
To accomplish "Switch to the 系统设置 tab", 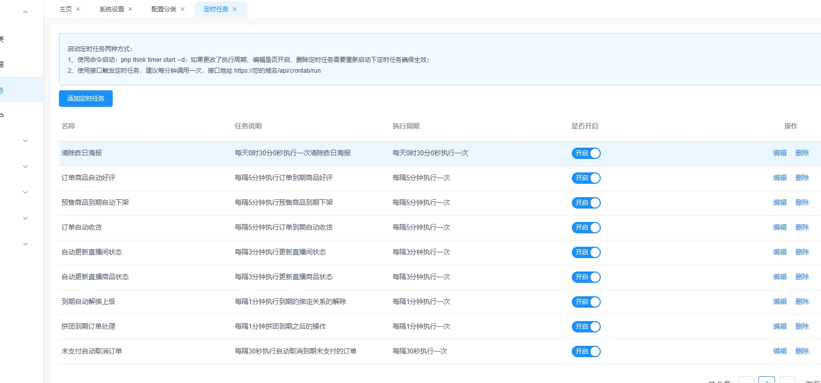I will 112,9.
